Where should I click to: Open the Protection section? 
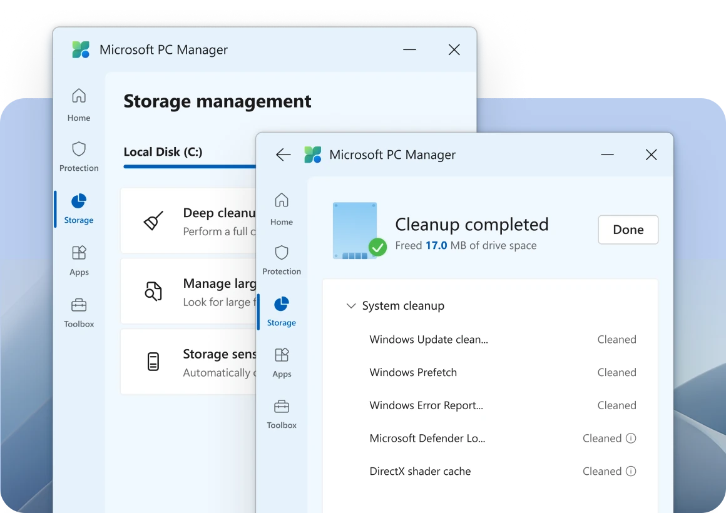pyautogui.click(x=281, y=255)
